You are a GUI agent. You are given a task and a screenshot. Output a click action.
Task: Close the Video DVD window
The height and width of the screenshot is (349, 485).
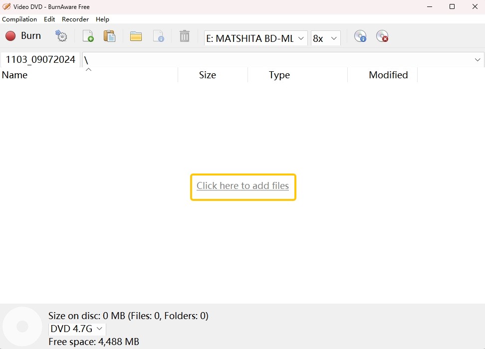[x=475, y=6]
